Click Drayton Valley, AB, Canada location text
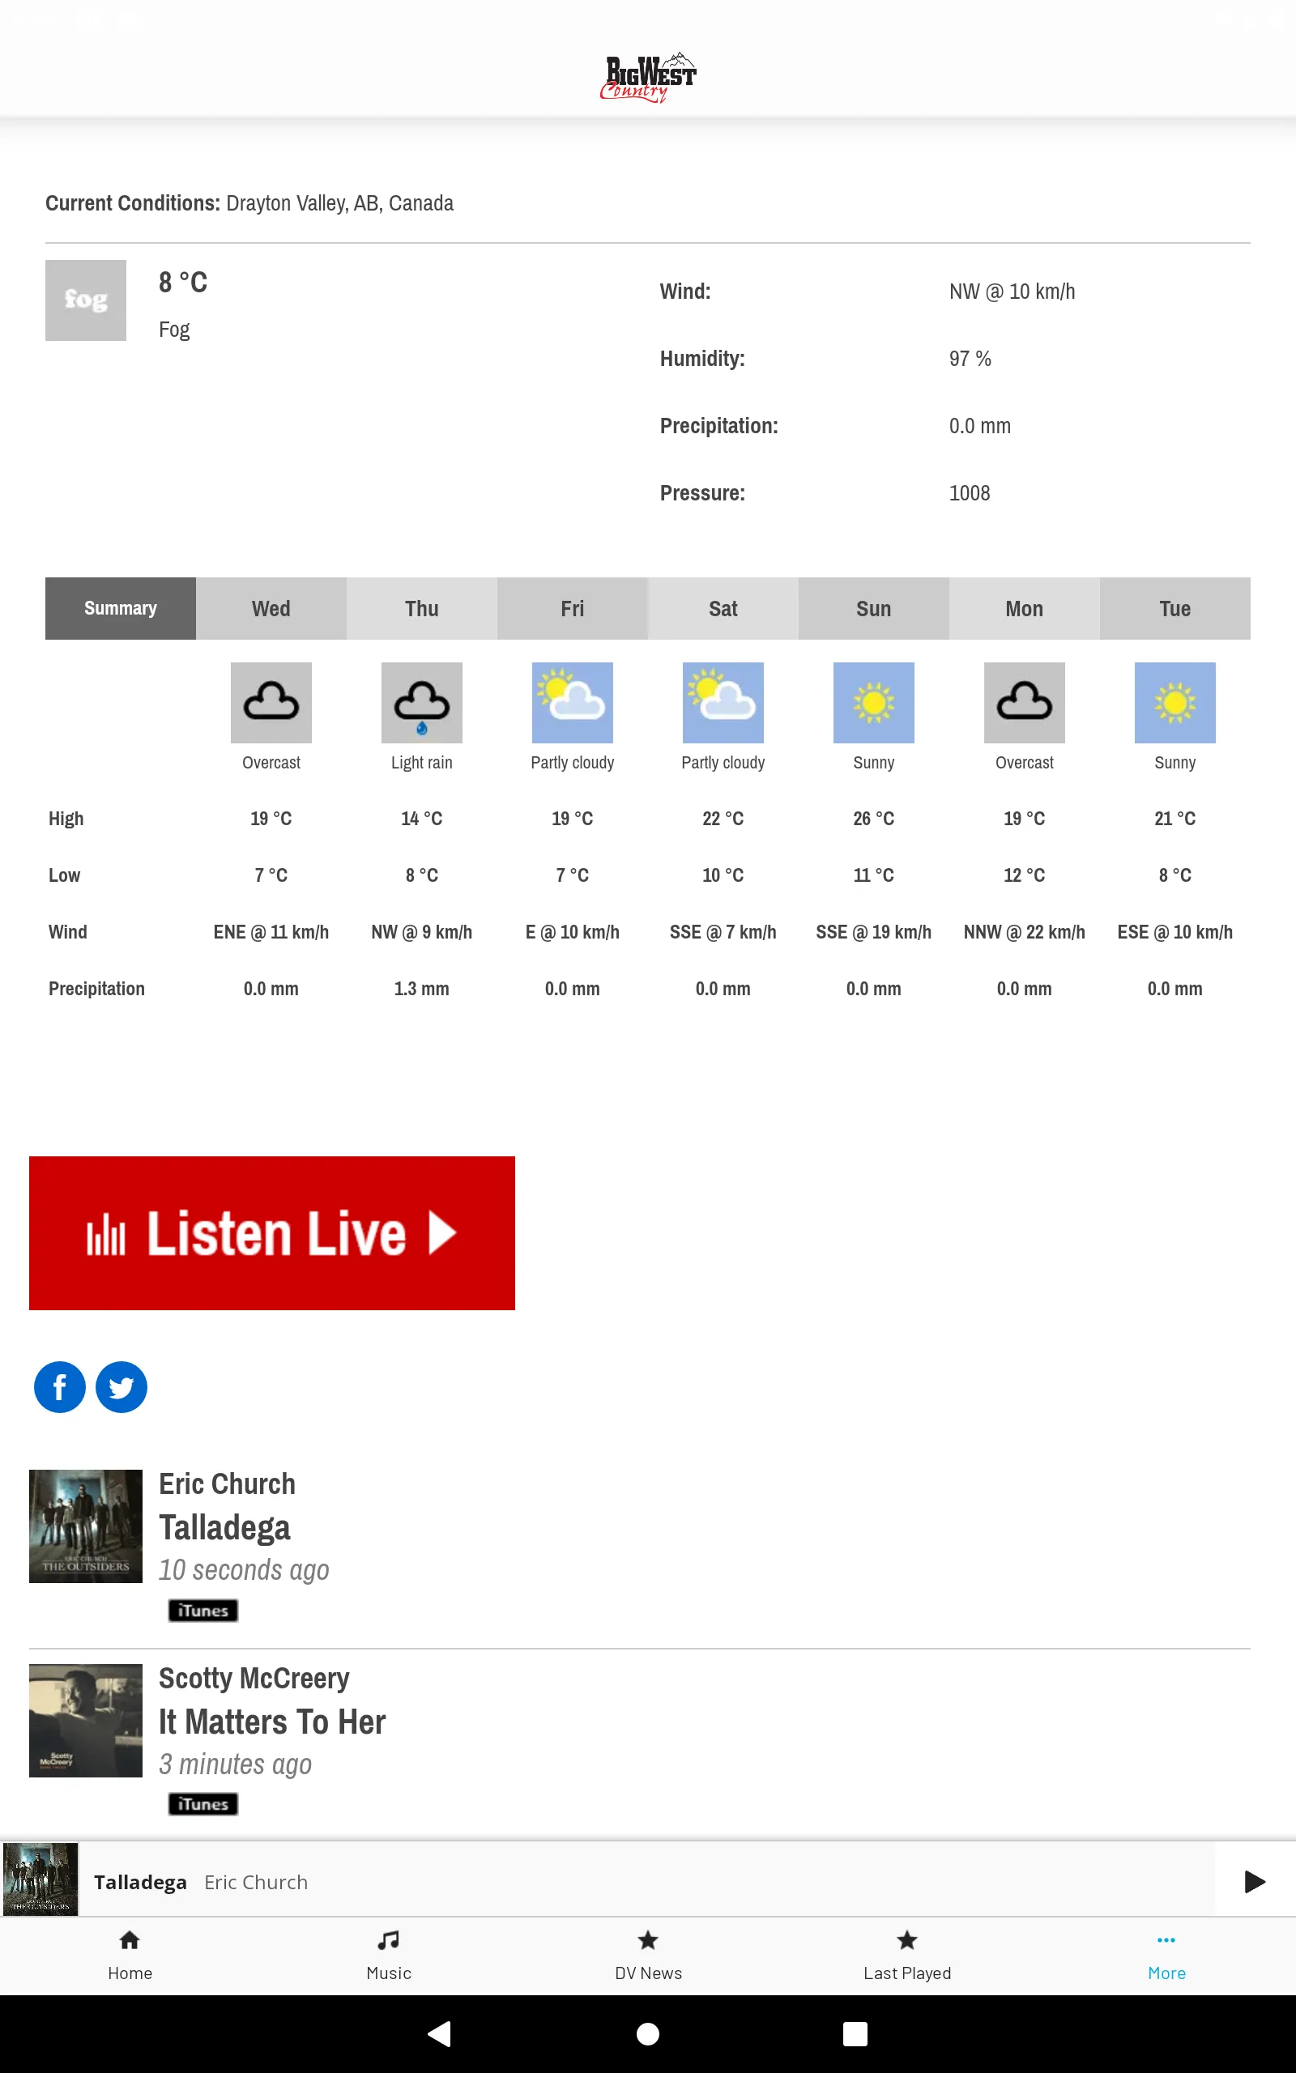 [339, 203]
